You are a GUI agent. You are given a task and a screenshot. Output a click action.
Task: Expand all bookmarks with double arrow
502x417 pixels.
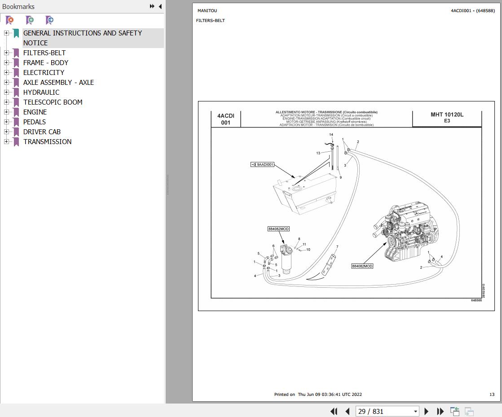click(x=152, y=6)
